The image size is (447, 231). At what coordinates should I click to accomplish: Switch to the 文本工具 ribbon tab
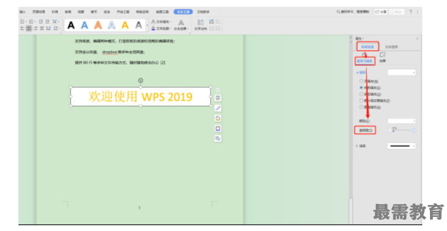pyautogui.click(x=183, y=12)
